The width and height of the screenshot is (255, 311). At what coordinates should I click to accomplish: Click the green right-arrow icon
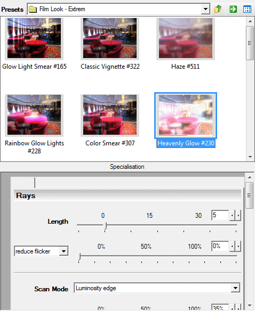(233, 9)
